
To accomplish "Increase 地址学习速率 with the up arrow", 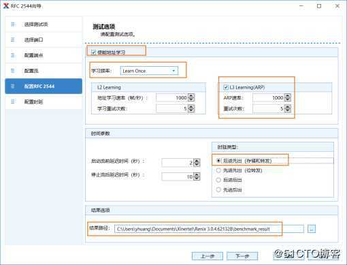I will tap(191, 96).
